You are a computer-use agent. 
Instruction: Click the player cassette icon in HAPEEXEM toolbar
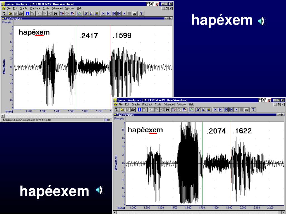tap(247, 110)
